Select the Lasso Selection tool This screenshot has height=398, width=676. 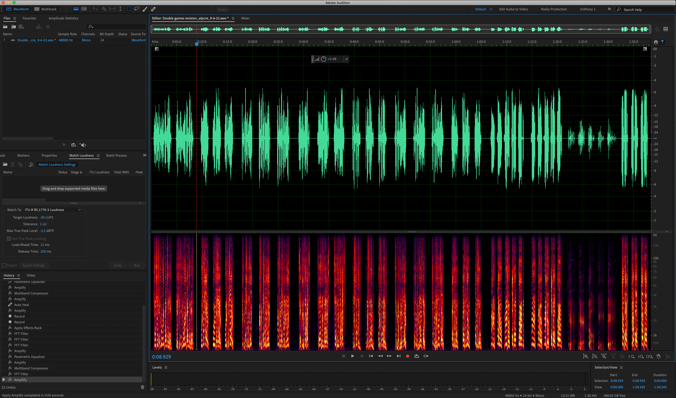137,9
